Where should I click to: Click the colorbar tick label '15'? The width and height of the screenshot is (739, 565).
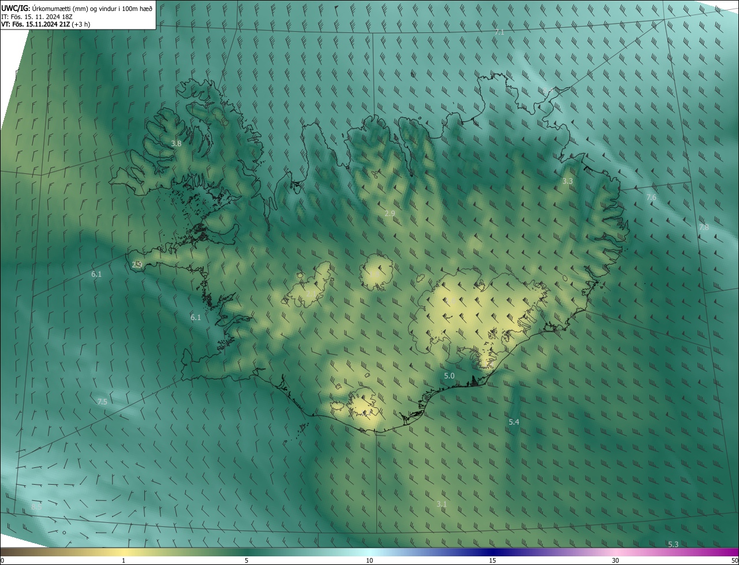tap(492, 560)
